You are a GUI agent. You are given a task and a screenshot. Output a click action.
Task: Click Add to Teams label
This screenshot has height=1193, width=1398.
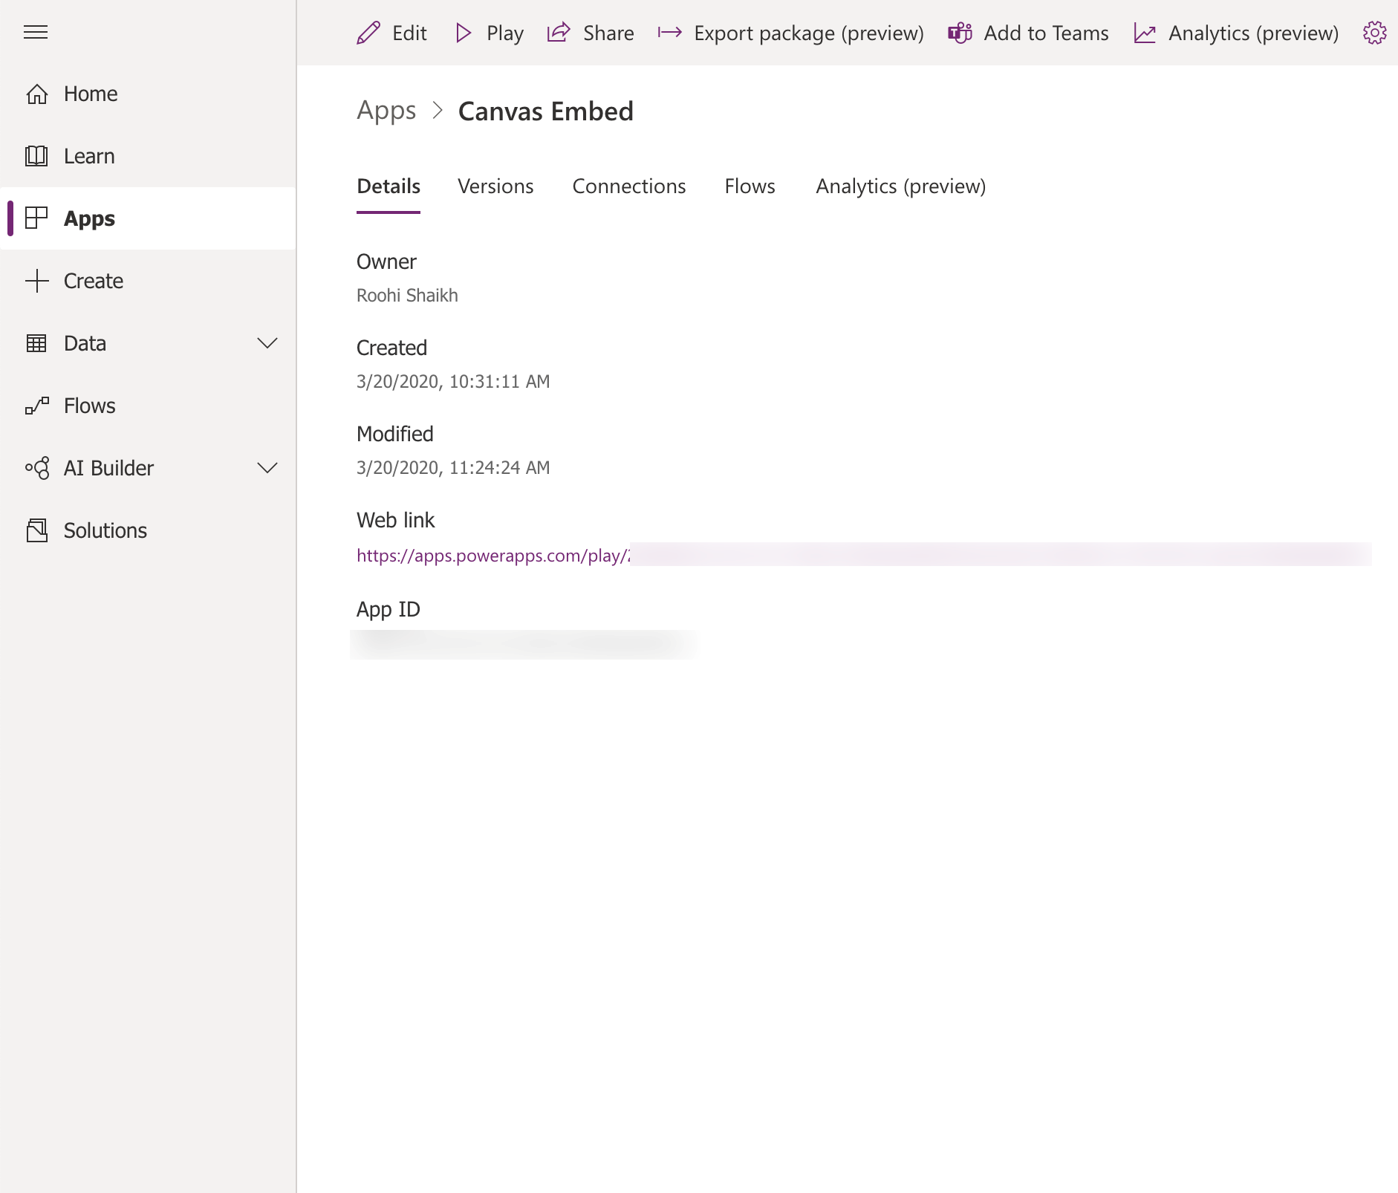1046,33
